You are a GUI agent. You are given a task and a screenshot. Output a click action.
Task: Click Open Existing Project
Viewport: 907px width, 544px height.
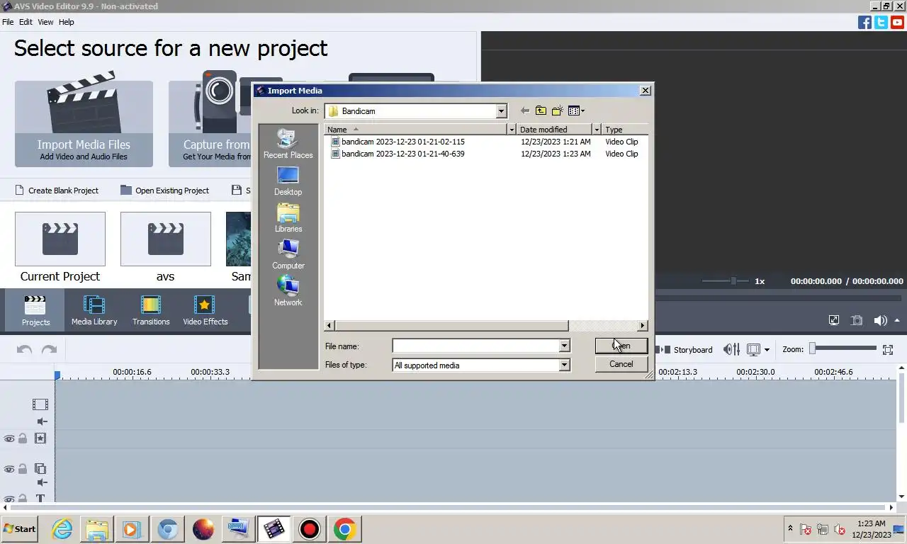click(x=165, y=191)
